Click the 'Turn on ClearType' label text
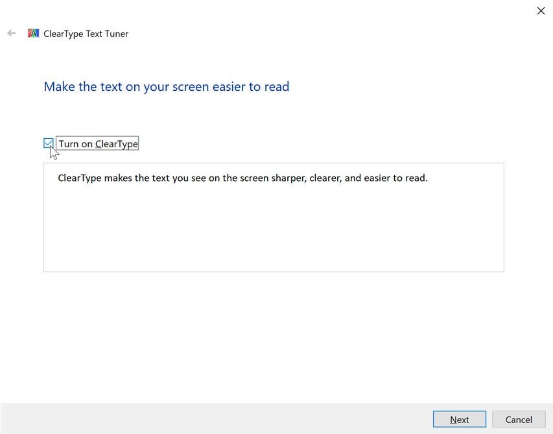This screenshot has width=553, height=434. 97,143
